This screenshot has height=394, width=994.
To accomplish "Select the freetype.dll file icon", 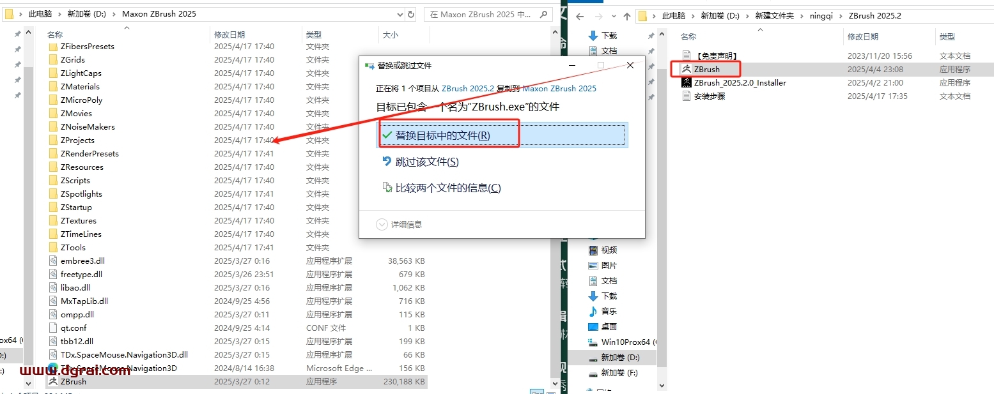I will point(54,274).
